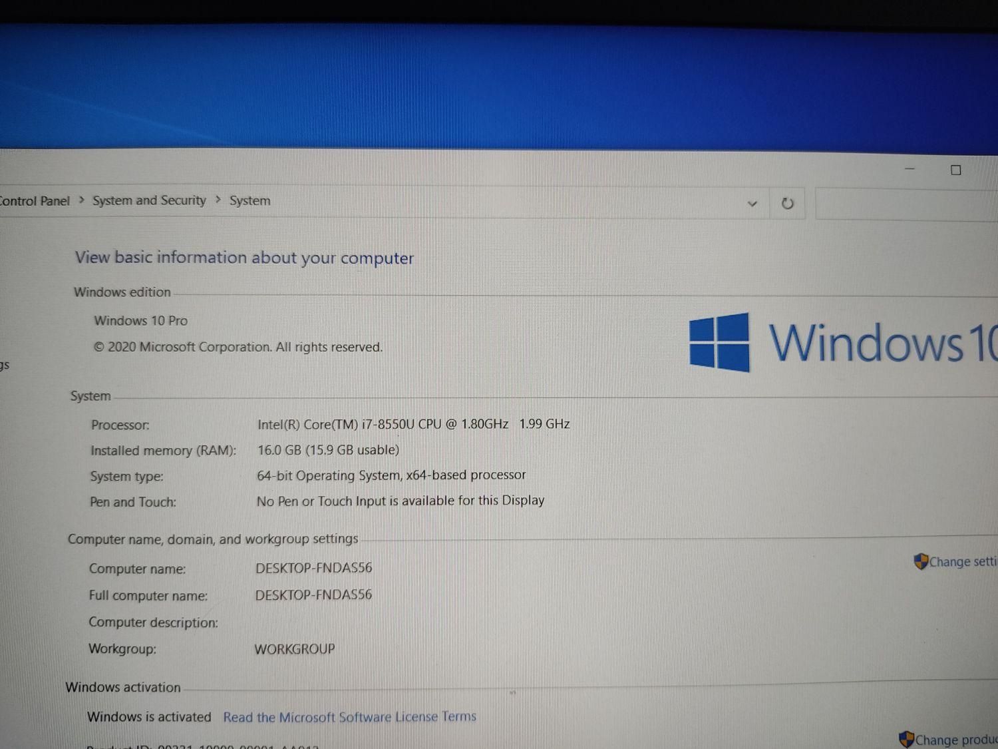Click the Refresh icon beside the address bar
The height and width of the screenshot is (749, 998).
point(787,204)
